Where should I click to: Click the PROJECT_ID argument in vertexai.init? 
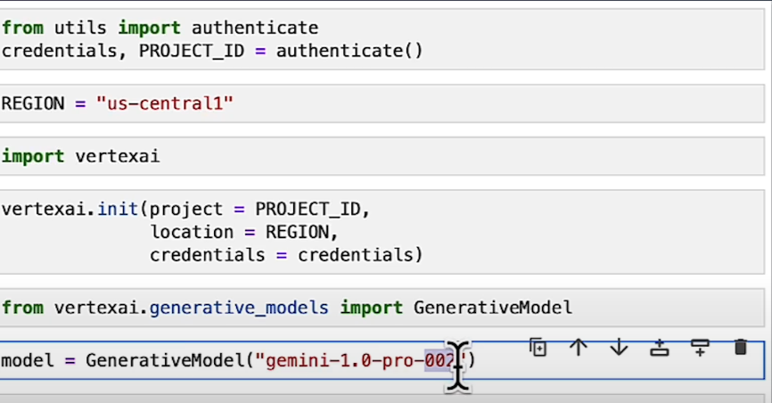(308, 210)
